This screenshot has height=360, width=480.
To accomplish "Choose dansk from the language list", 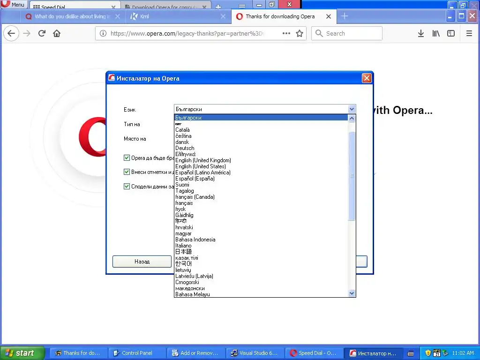I will 261,142.
